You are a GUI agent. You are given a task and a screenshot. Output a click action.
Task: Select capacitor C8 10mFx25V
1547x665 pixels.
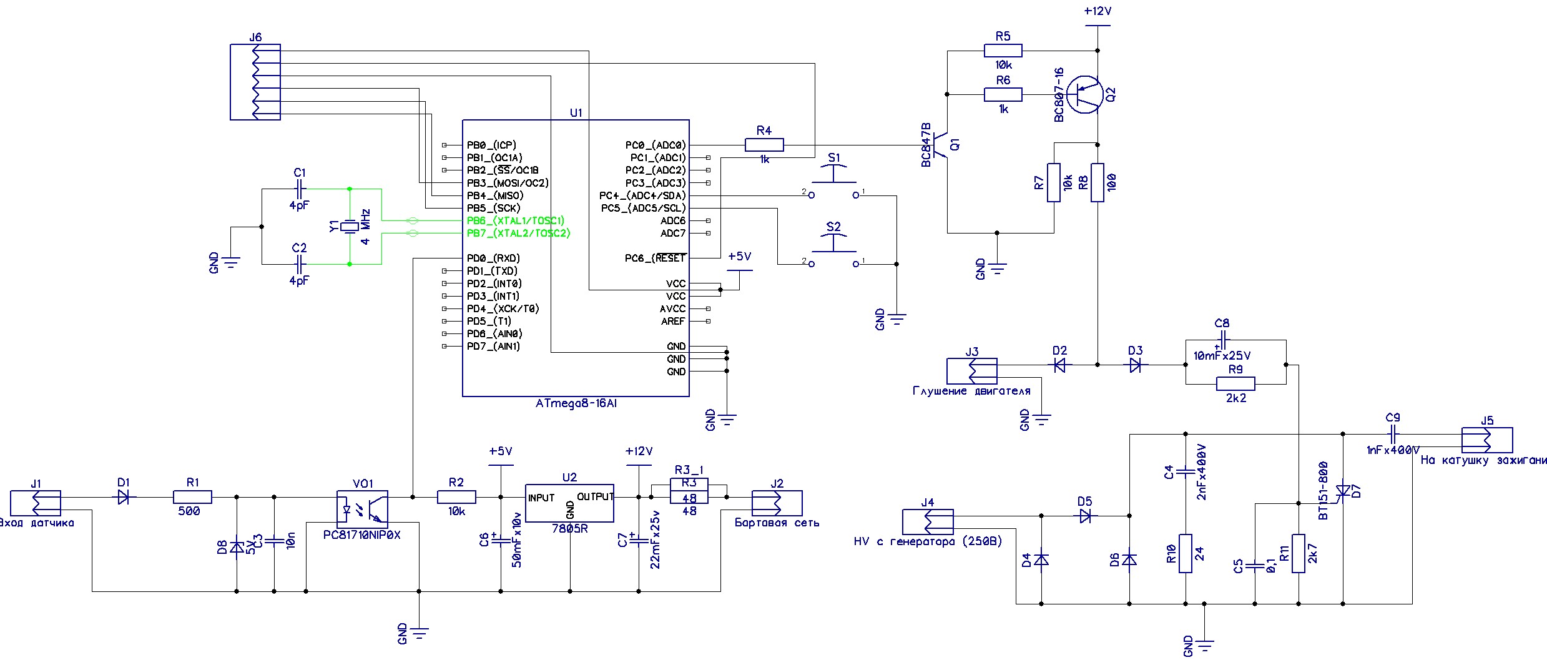point(1222,340)
